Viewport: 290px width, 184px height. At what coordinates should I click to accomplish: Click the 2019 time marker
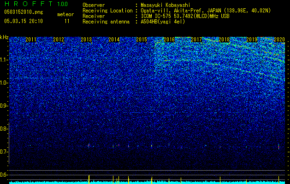[x=252, y=40]
